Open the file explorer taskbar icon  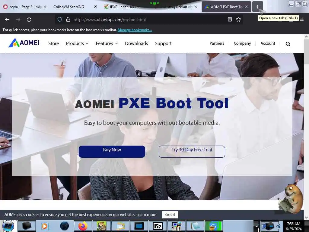point(120,226)
